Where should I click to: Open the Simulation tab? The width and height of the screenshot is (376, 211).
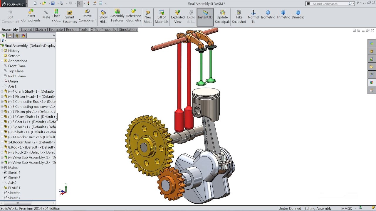[x=128, y=30]
